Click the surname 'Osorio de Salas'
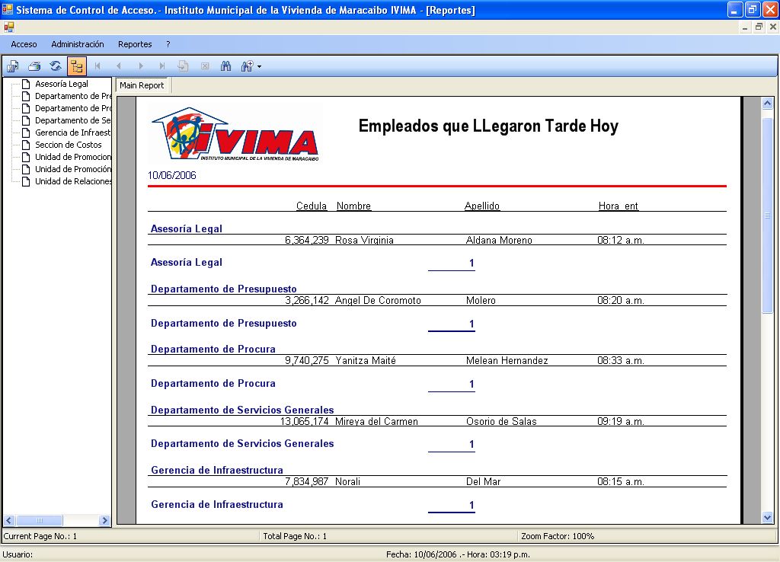 501,421
